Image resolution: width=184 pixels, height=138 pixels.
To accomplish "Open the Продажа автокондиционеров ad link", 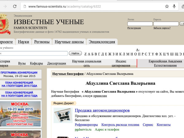I will click(x=102, y=110).
